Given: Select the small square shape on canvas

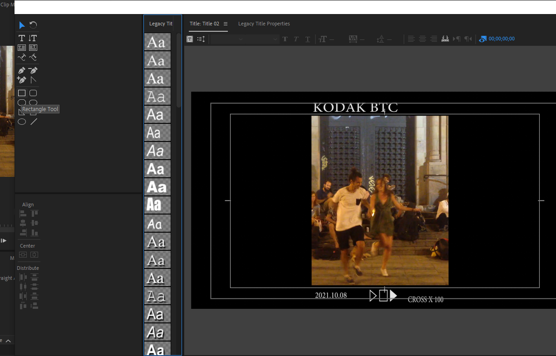Looking at the screenshot, I should point(384,296).
